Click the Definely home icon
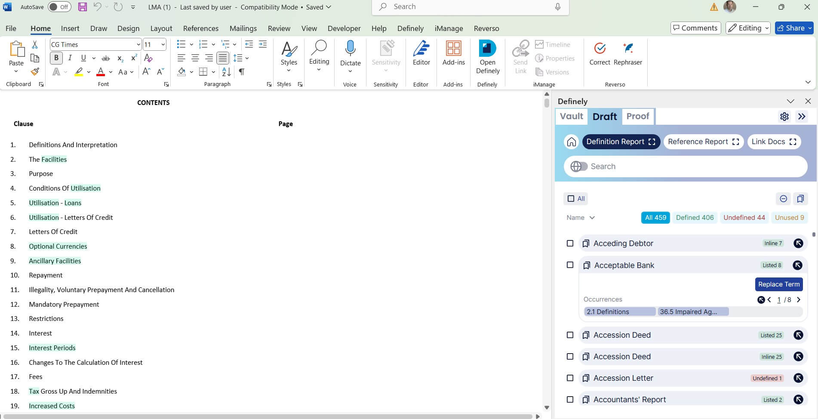This screenshot has width=818, height=419. pos(571,142)
